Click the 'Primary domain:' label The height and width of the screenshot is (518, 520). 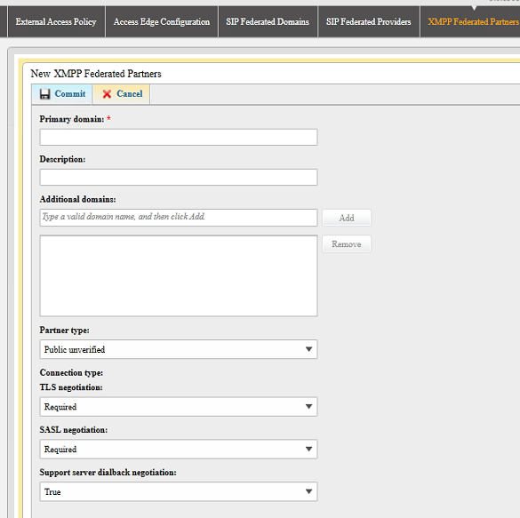72,119
